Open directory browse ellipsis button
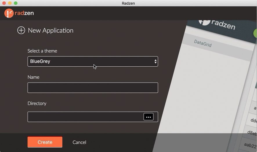 click(149, 117)
